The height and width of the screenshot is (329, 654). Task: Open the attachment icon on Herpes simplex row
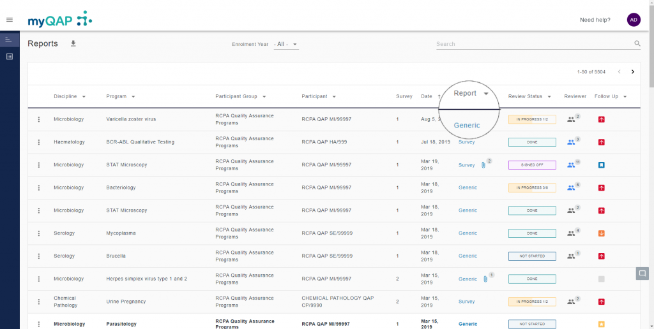click(485, 279)
